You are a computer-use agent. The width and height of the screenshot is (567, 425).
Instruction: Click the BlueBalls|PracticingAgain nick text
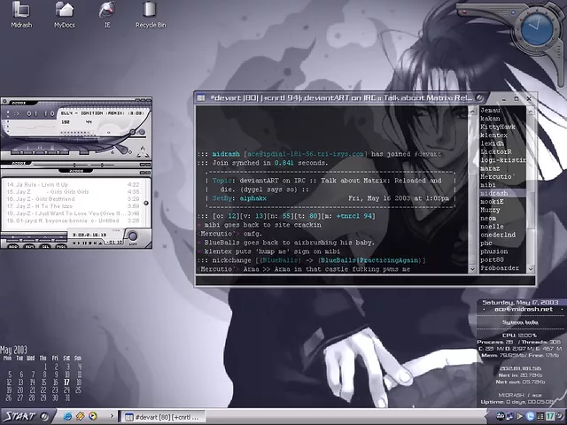coord(369,260)
